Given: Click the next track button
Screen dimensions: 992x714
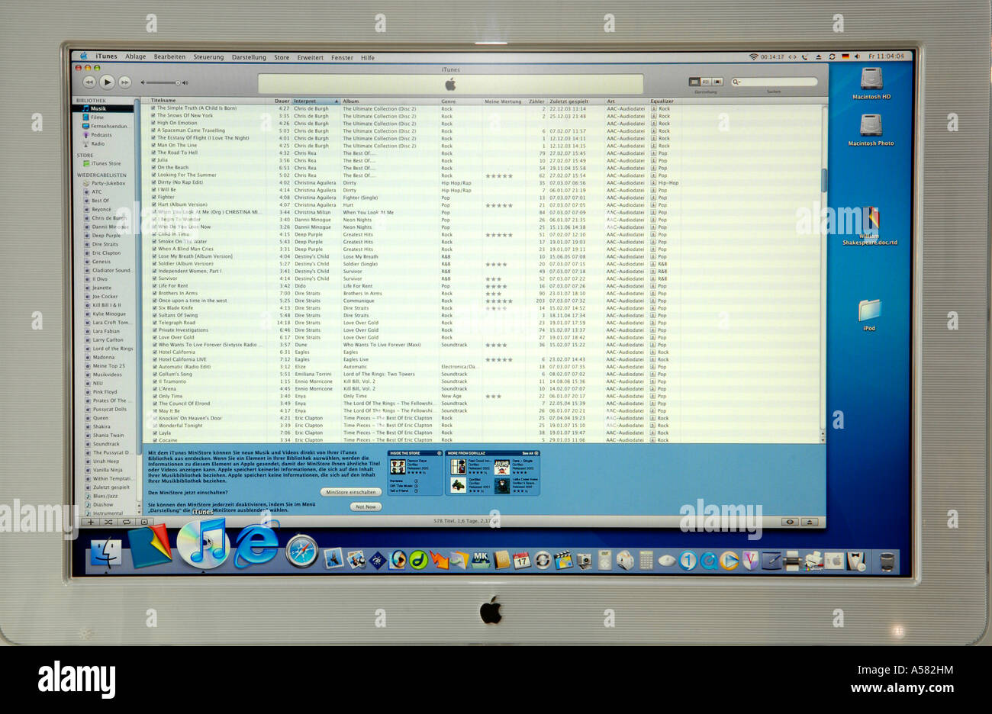Looking at the screenshot, I should pos(124,82).
